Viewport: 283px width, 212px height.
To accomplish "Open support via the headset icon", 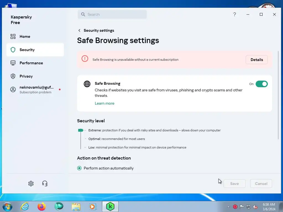I will (45, 184).
